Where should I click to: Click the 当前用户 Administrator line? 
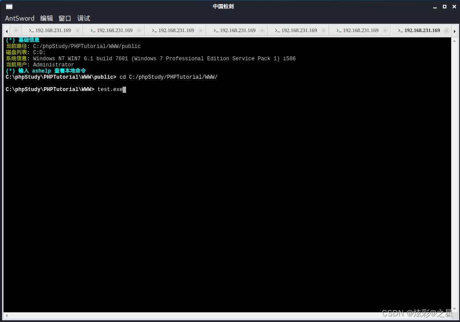[40, 65]
